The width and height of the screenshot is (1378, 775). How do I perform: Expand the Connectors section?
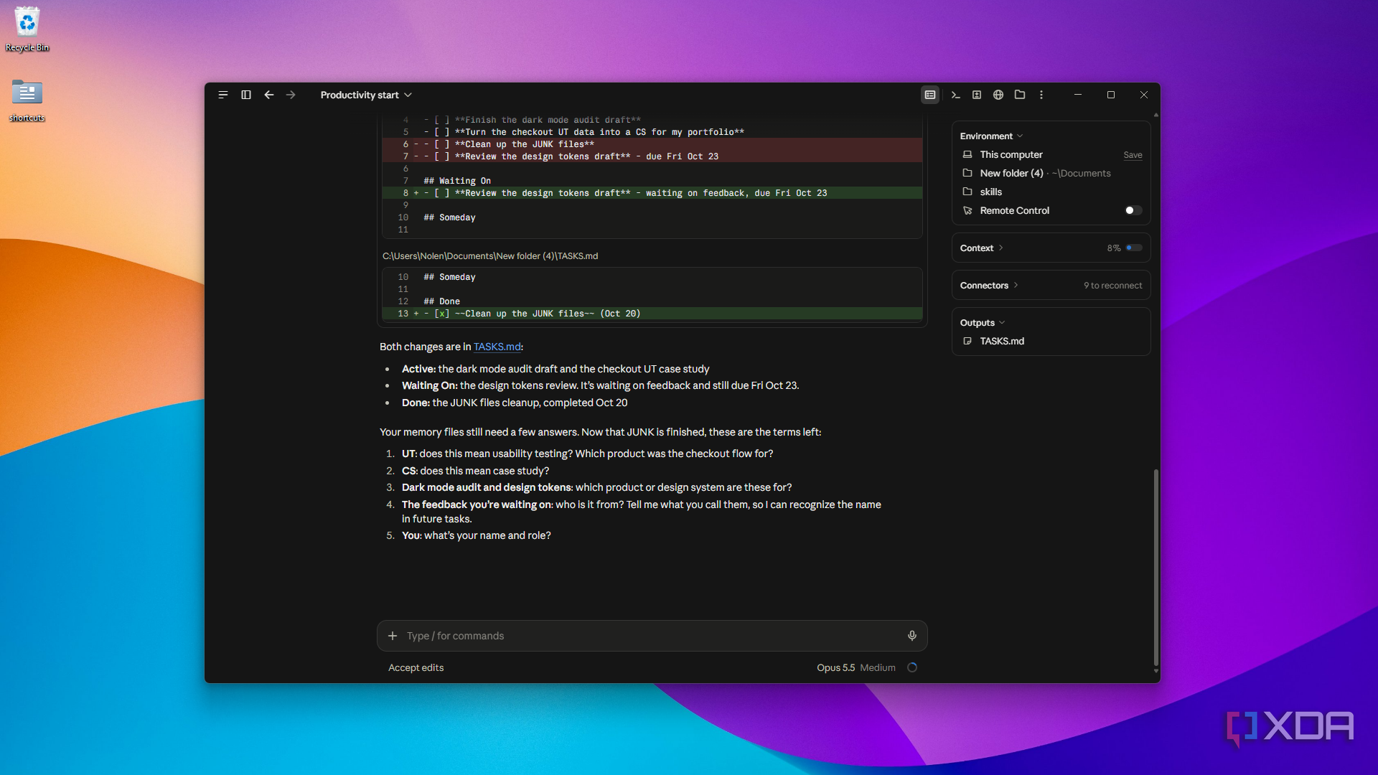(989, 286)
